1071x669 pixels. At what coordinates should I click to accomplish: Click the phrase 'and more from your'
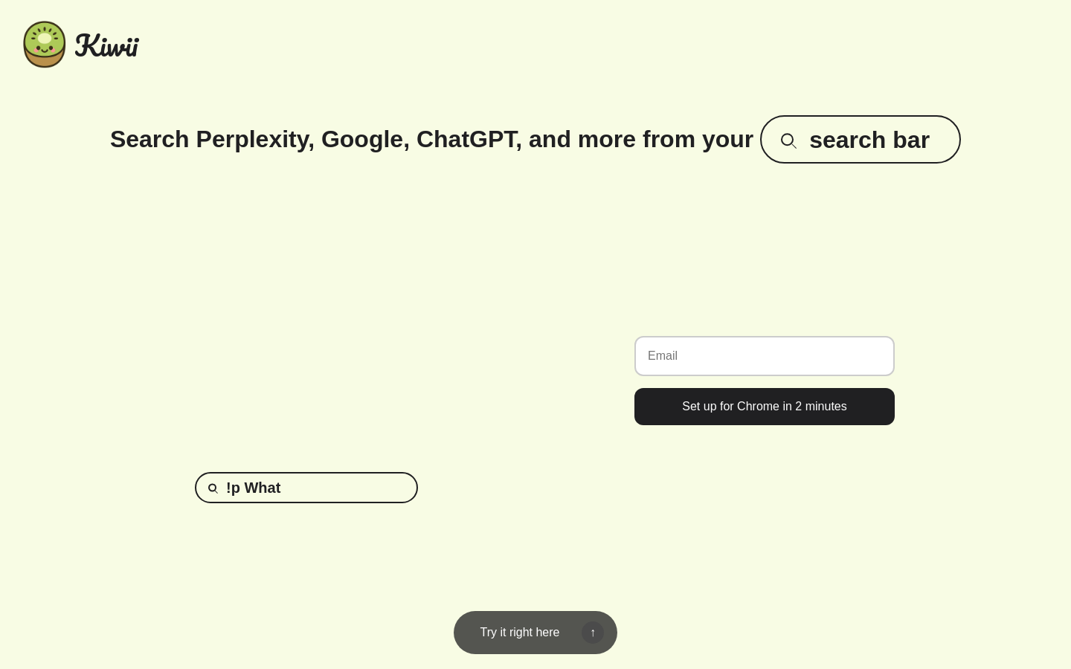click(641, 139)
